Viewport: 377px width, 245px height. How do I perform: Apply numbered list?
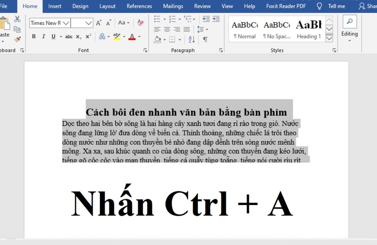point(172,19)
